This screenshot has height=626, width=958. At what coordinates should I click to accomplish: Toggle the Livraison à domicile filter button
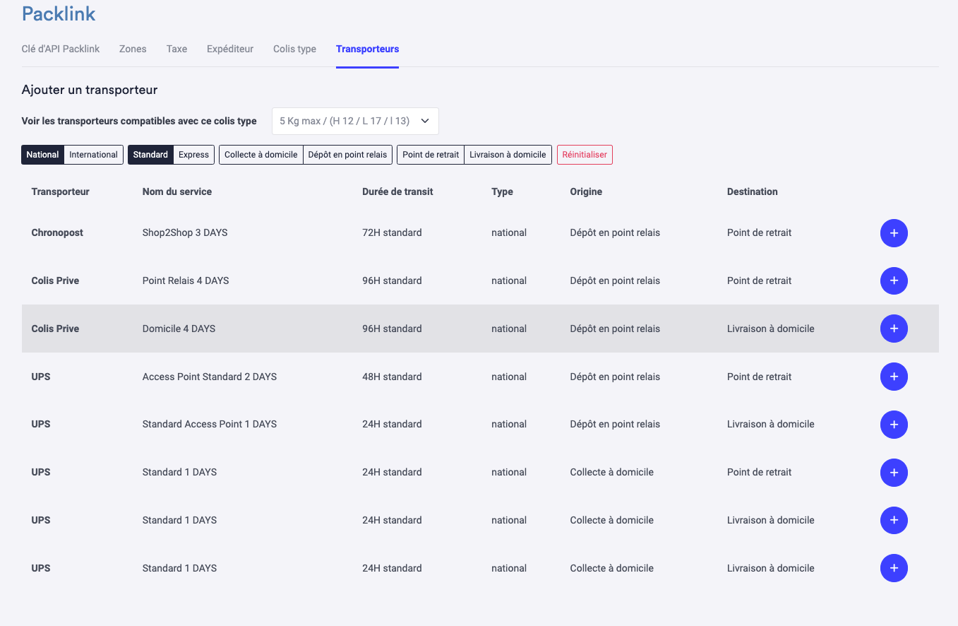[508, 155]
